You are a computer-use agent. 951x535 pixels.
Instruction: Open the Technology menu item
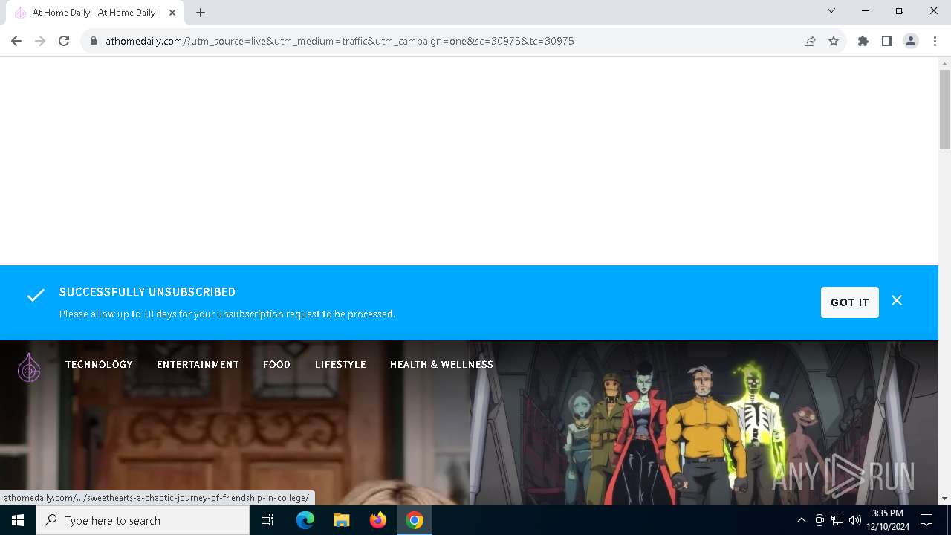(99, 364)
